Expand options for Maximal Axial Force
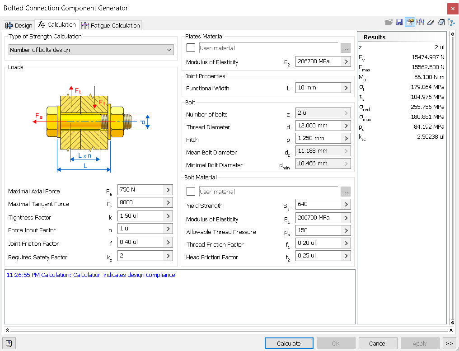 168,190
